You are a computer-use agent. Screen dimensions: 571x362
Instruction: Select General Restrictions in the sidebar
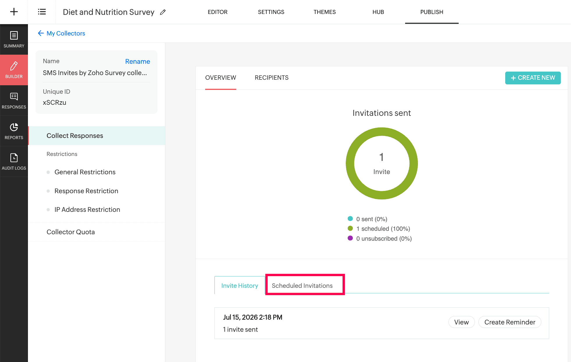[85, 172]
